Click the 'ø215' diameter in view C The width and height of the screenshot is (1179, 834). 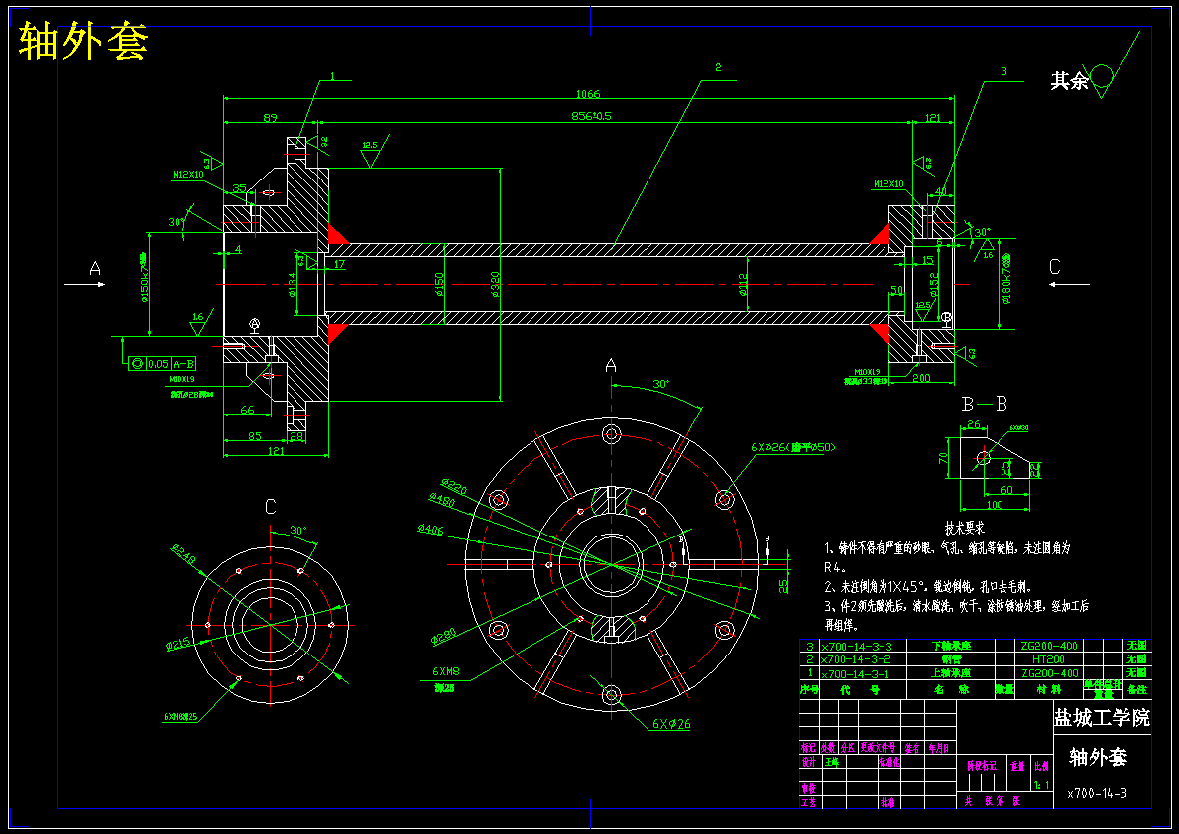tap(177, 643)
